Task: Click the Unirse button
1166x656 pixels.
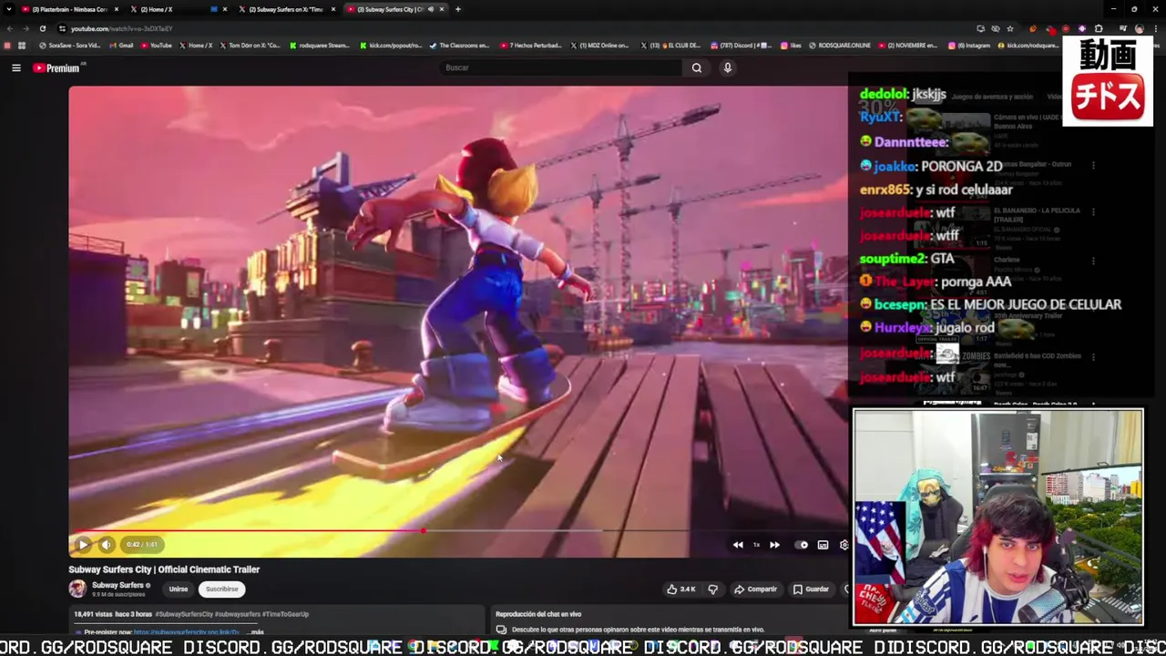Action: point(179,589)
